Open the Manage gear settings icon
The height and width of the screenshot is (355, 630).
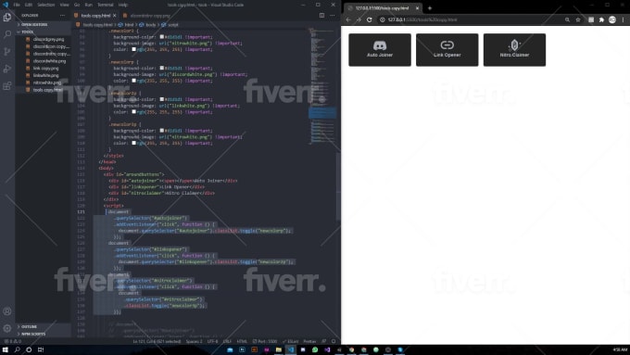[x=7, y=328]
